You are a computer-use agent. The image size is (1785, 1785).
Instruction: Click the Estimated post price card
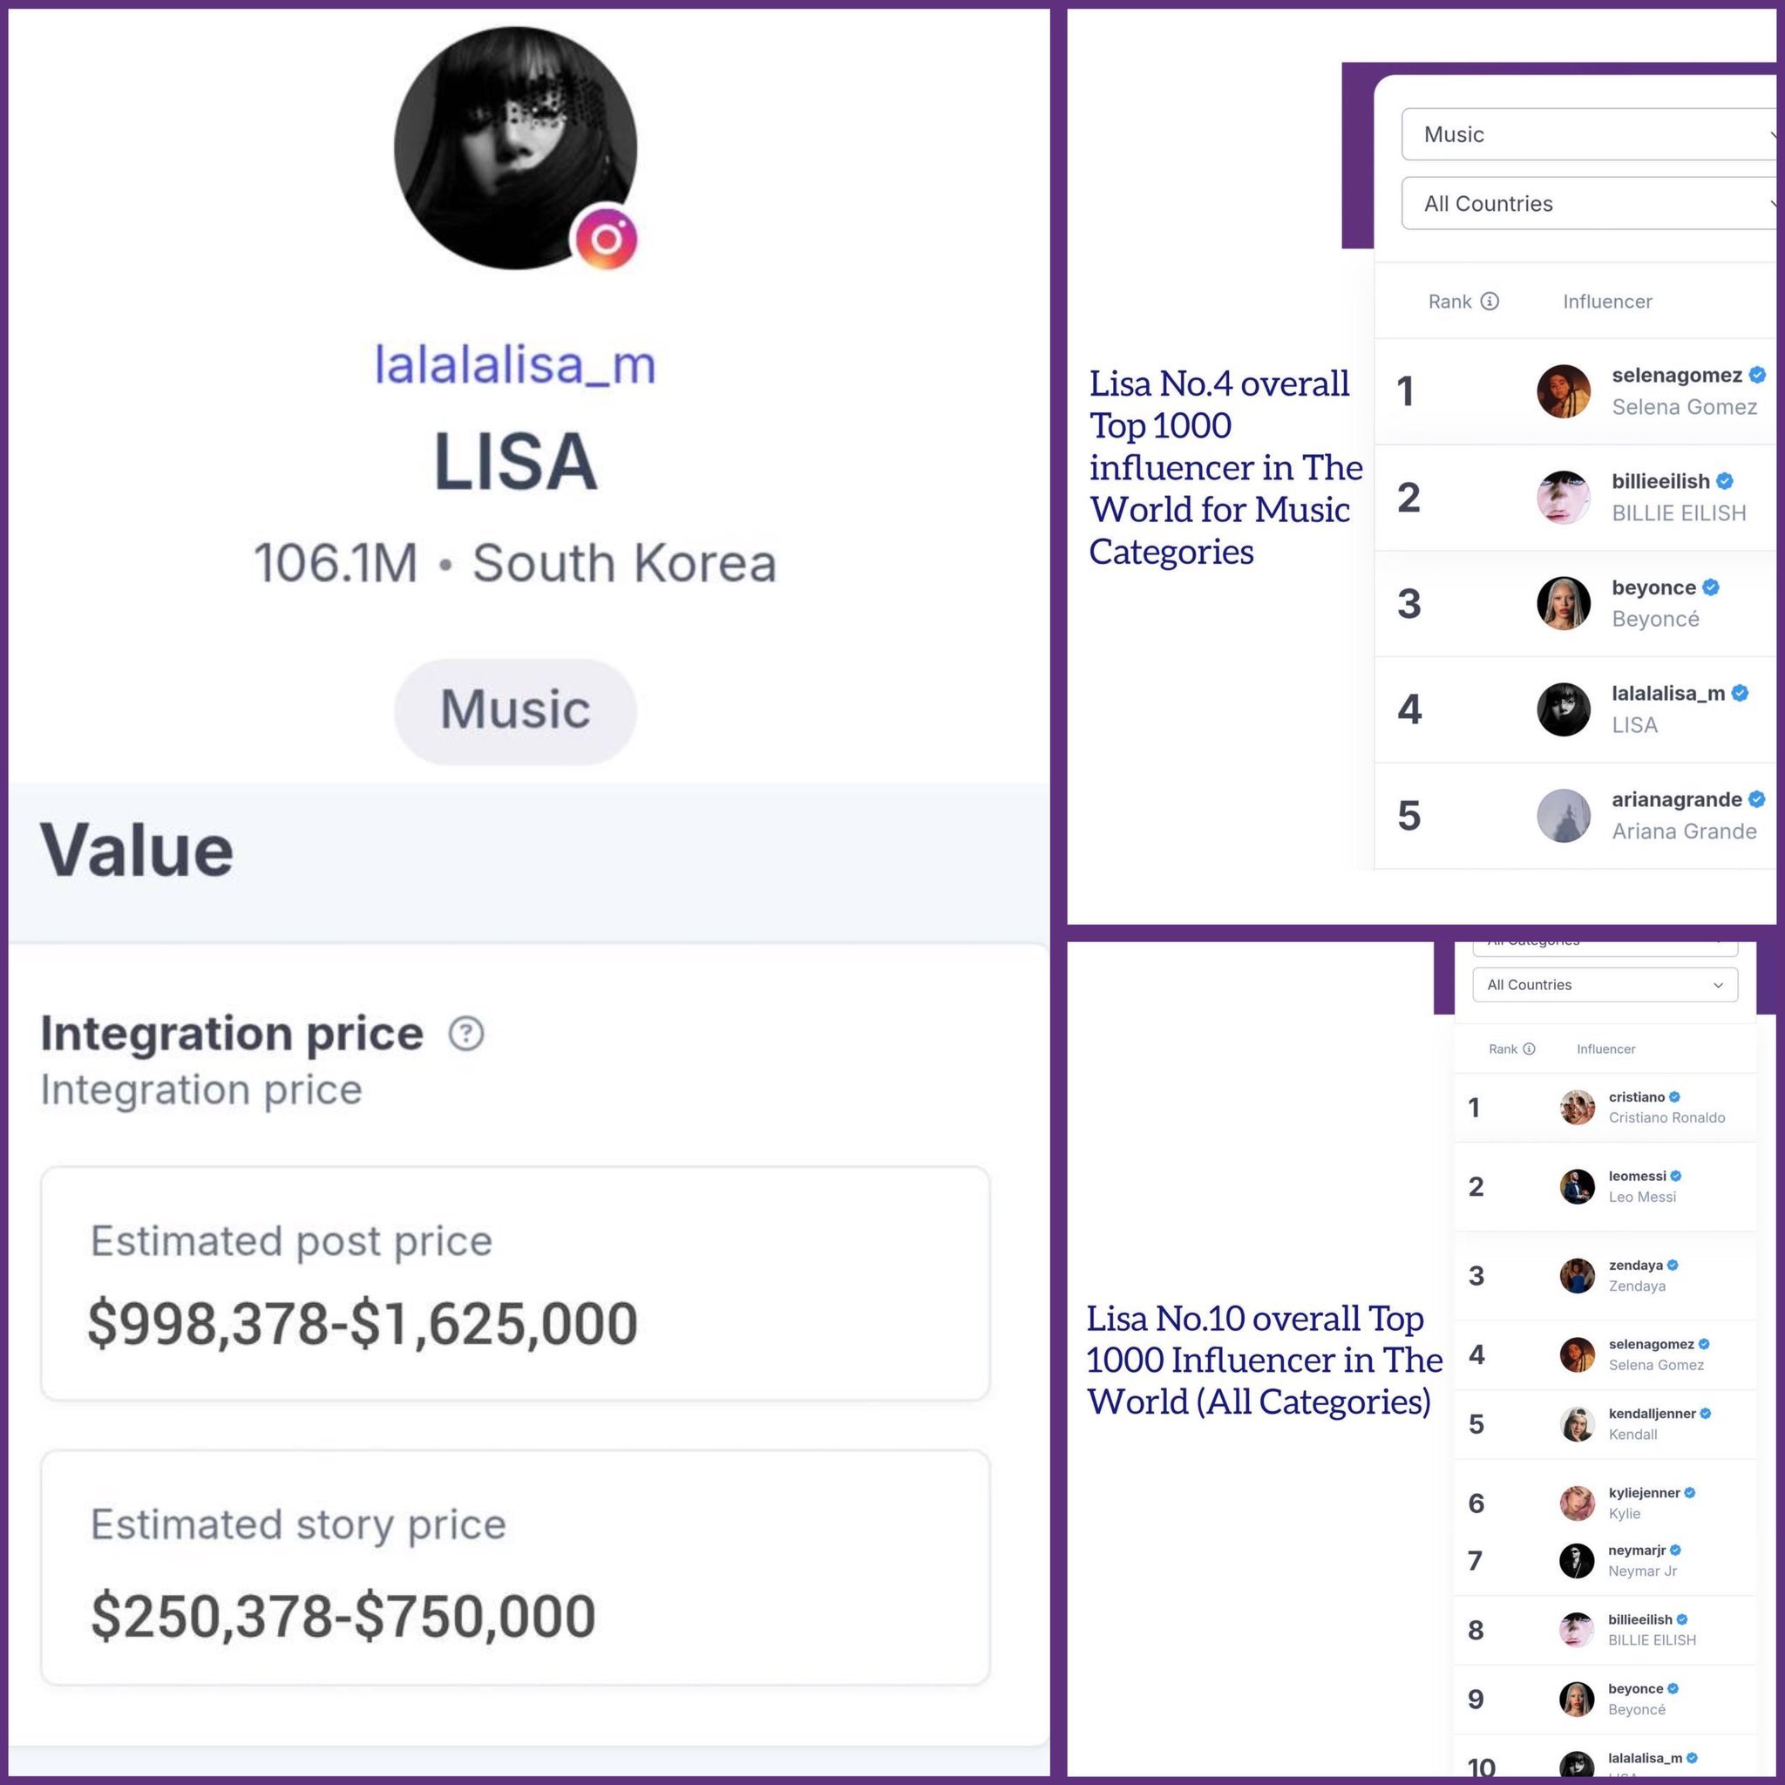516,1283
